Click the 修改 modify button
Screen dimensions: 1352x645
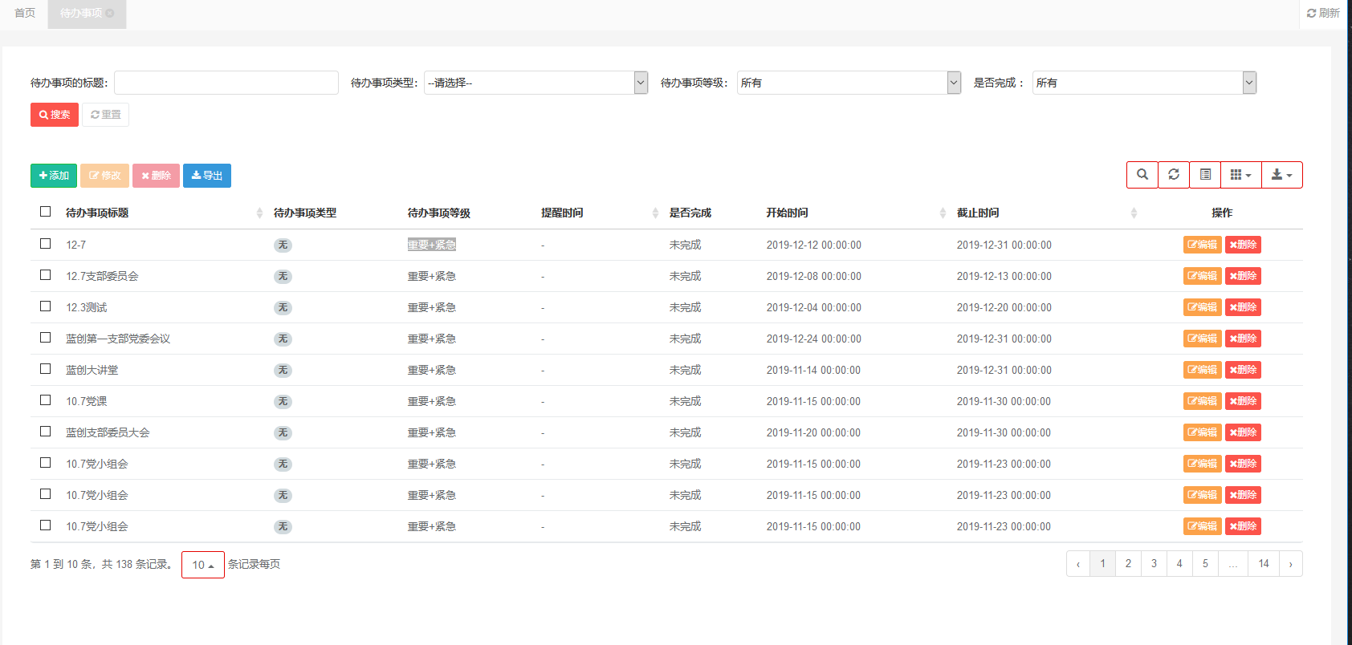[104, 176]
